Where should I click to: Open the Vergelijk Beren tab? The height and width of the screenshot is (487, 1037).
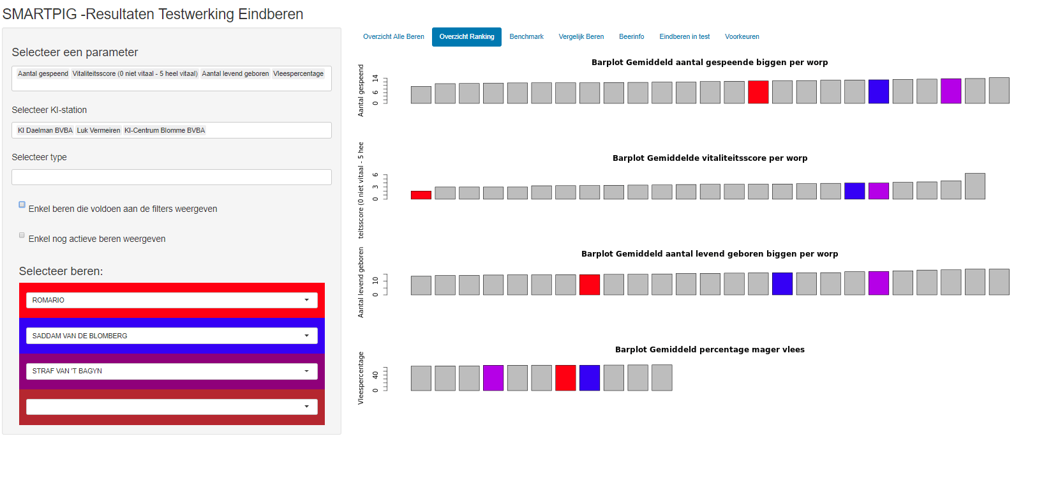581,37
